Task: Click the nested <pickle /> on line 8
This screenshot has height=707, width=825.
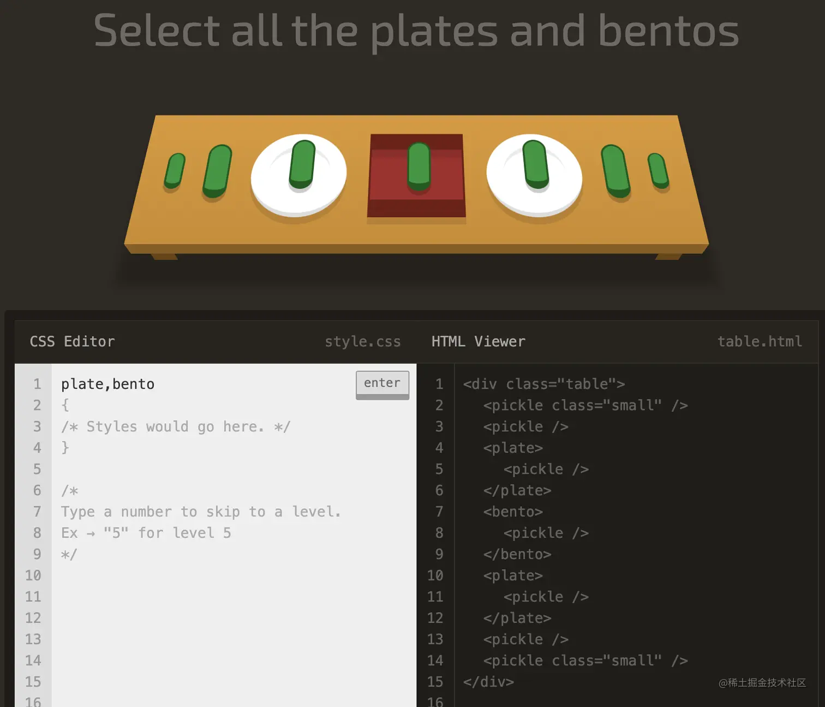Action: pos(546,533)
